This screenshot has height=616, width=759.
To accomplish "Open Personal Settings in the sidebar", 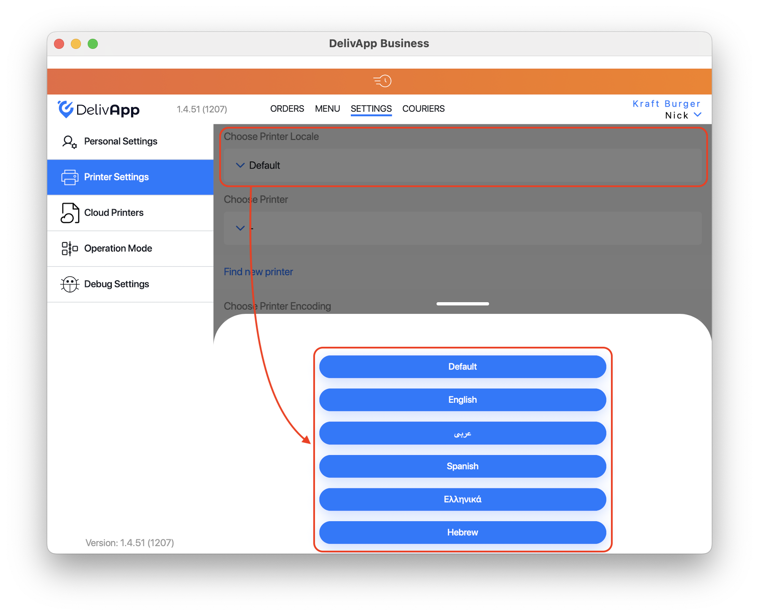I will tap(130, 142).
